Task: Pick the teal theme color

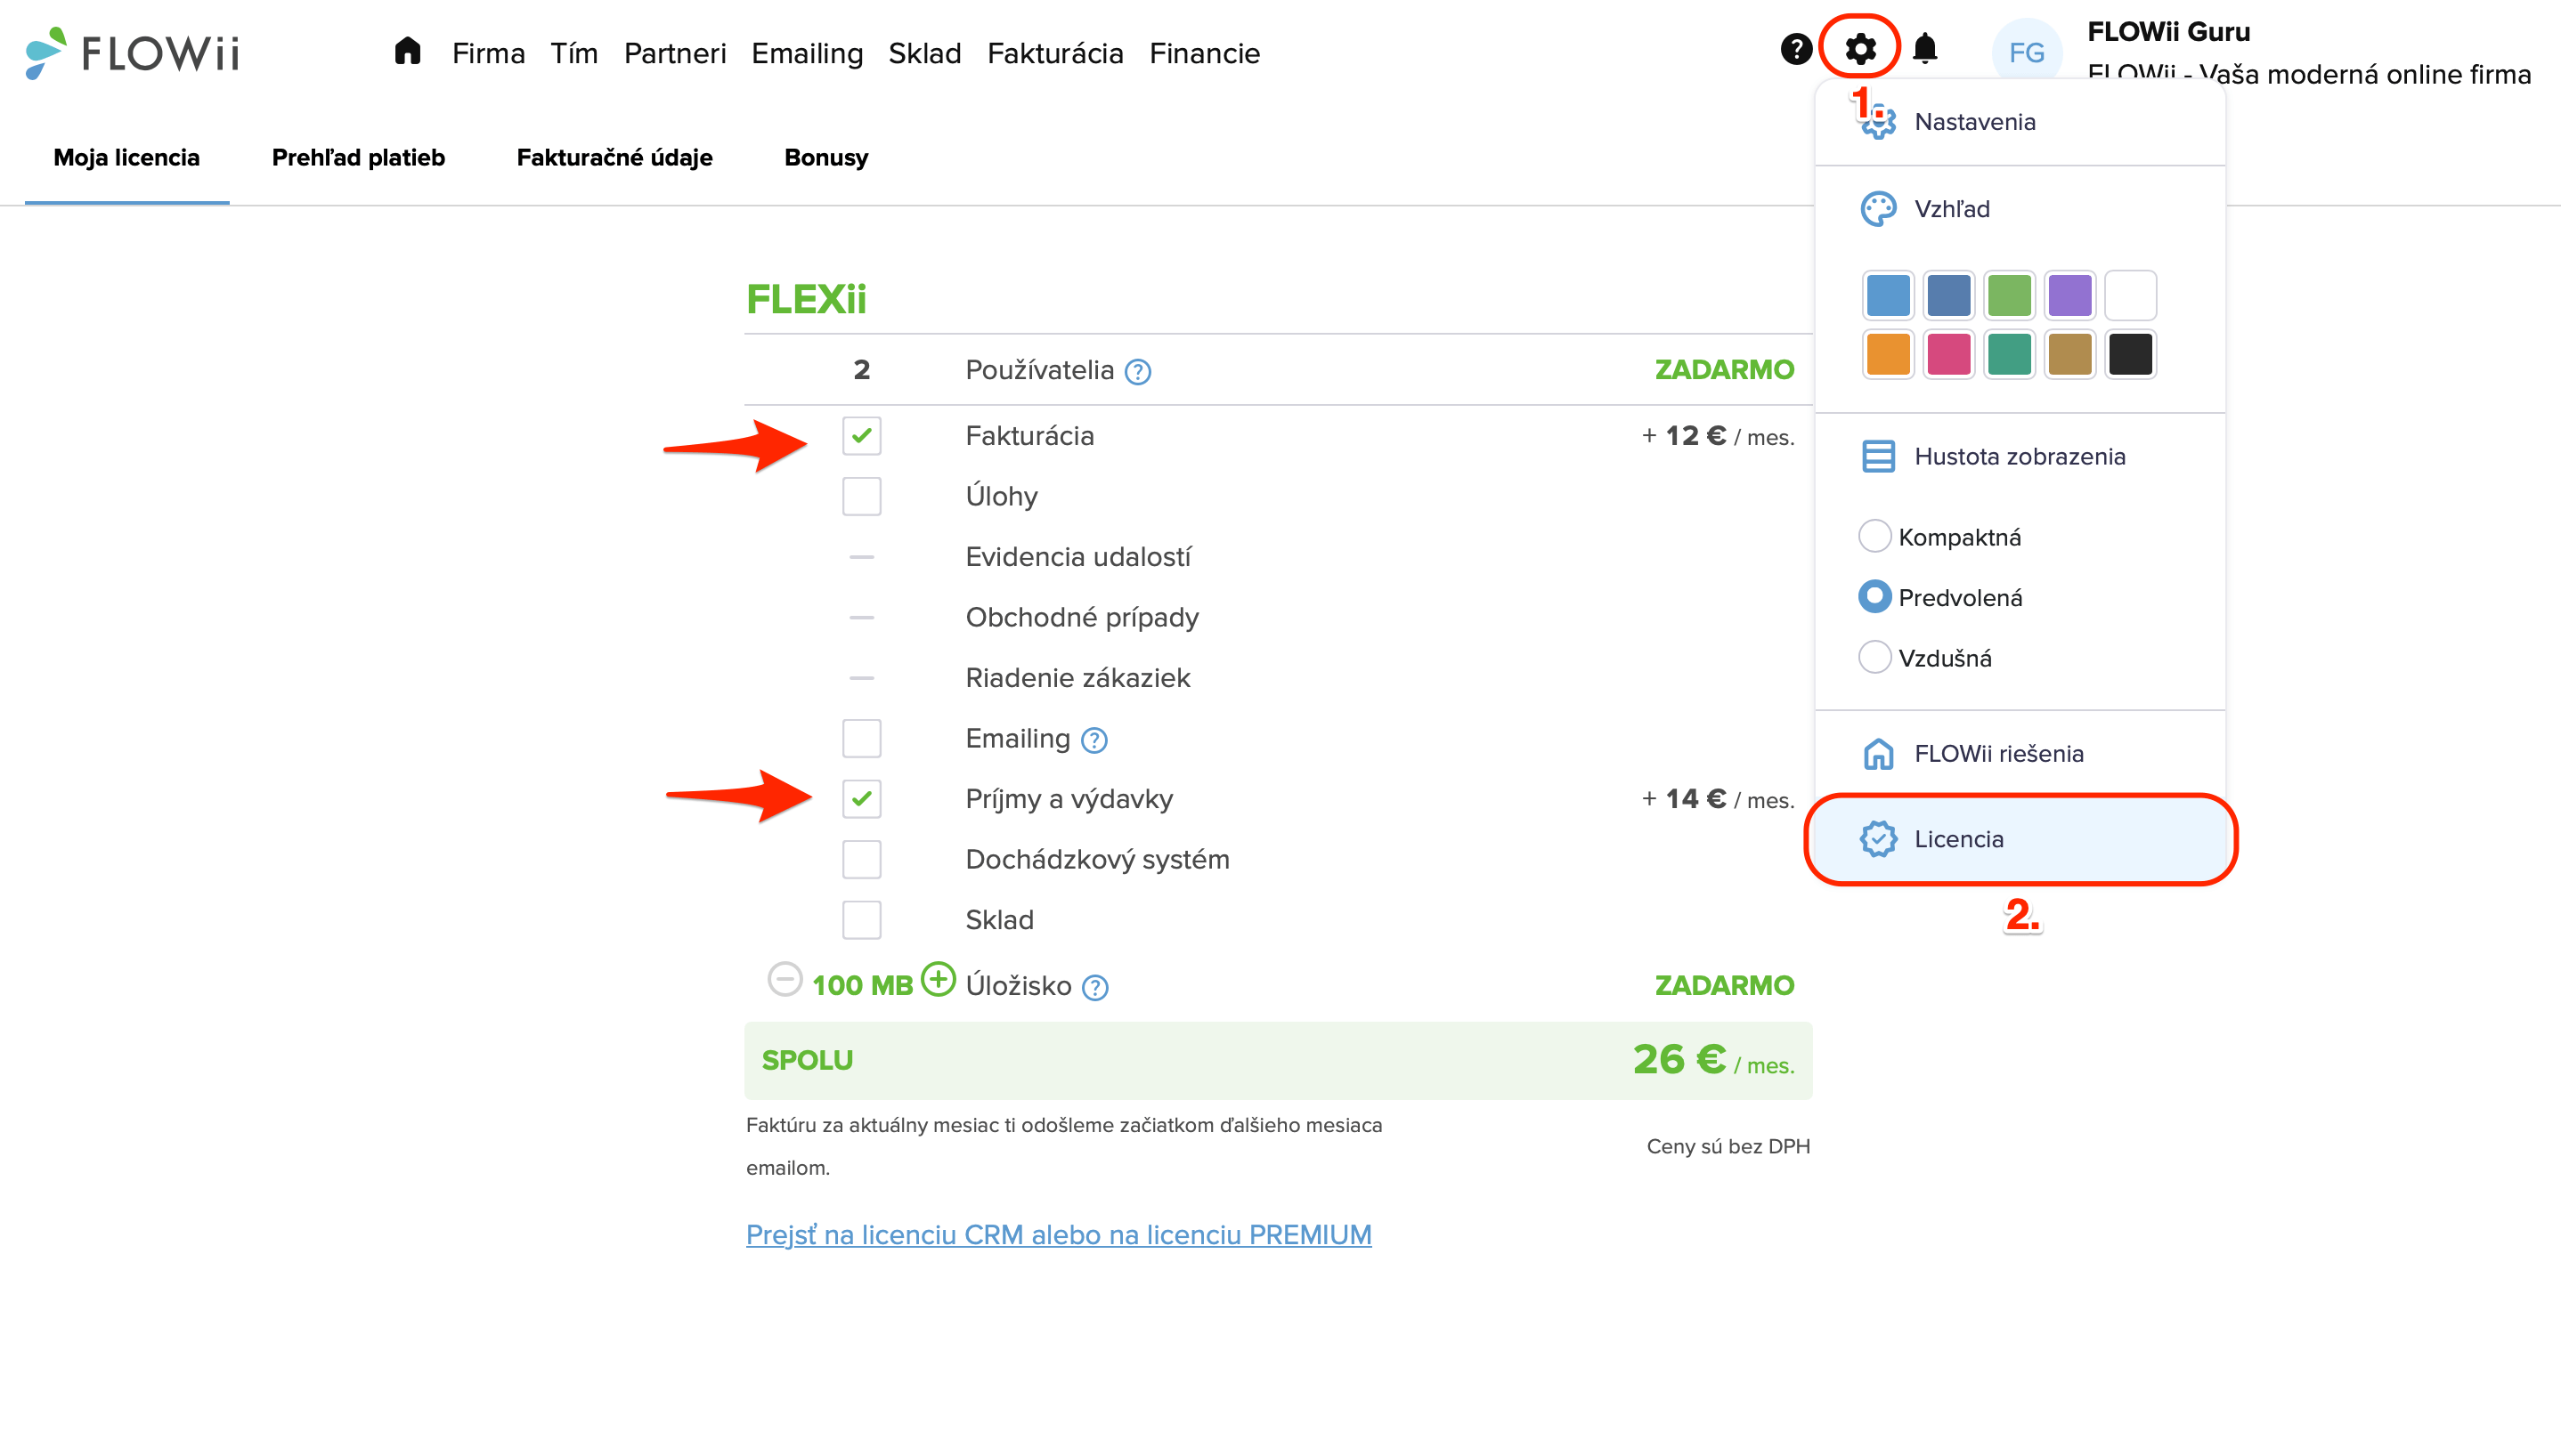Action: click(x=2009, y=354)
